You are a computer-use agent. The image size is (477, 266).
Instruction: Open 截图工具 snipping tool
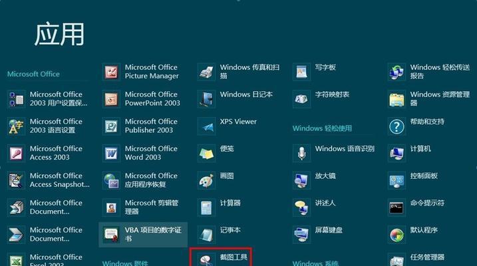[221, 258]
